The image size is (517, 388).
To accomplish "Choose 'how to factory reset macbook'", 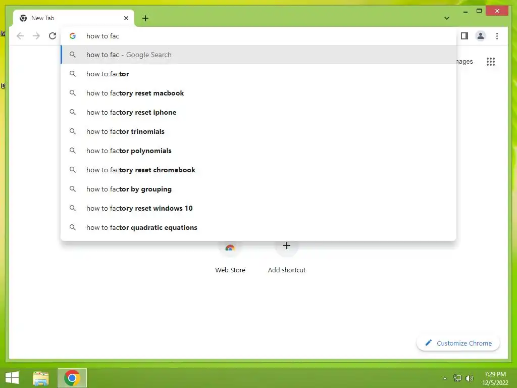I will 259,93.
